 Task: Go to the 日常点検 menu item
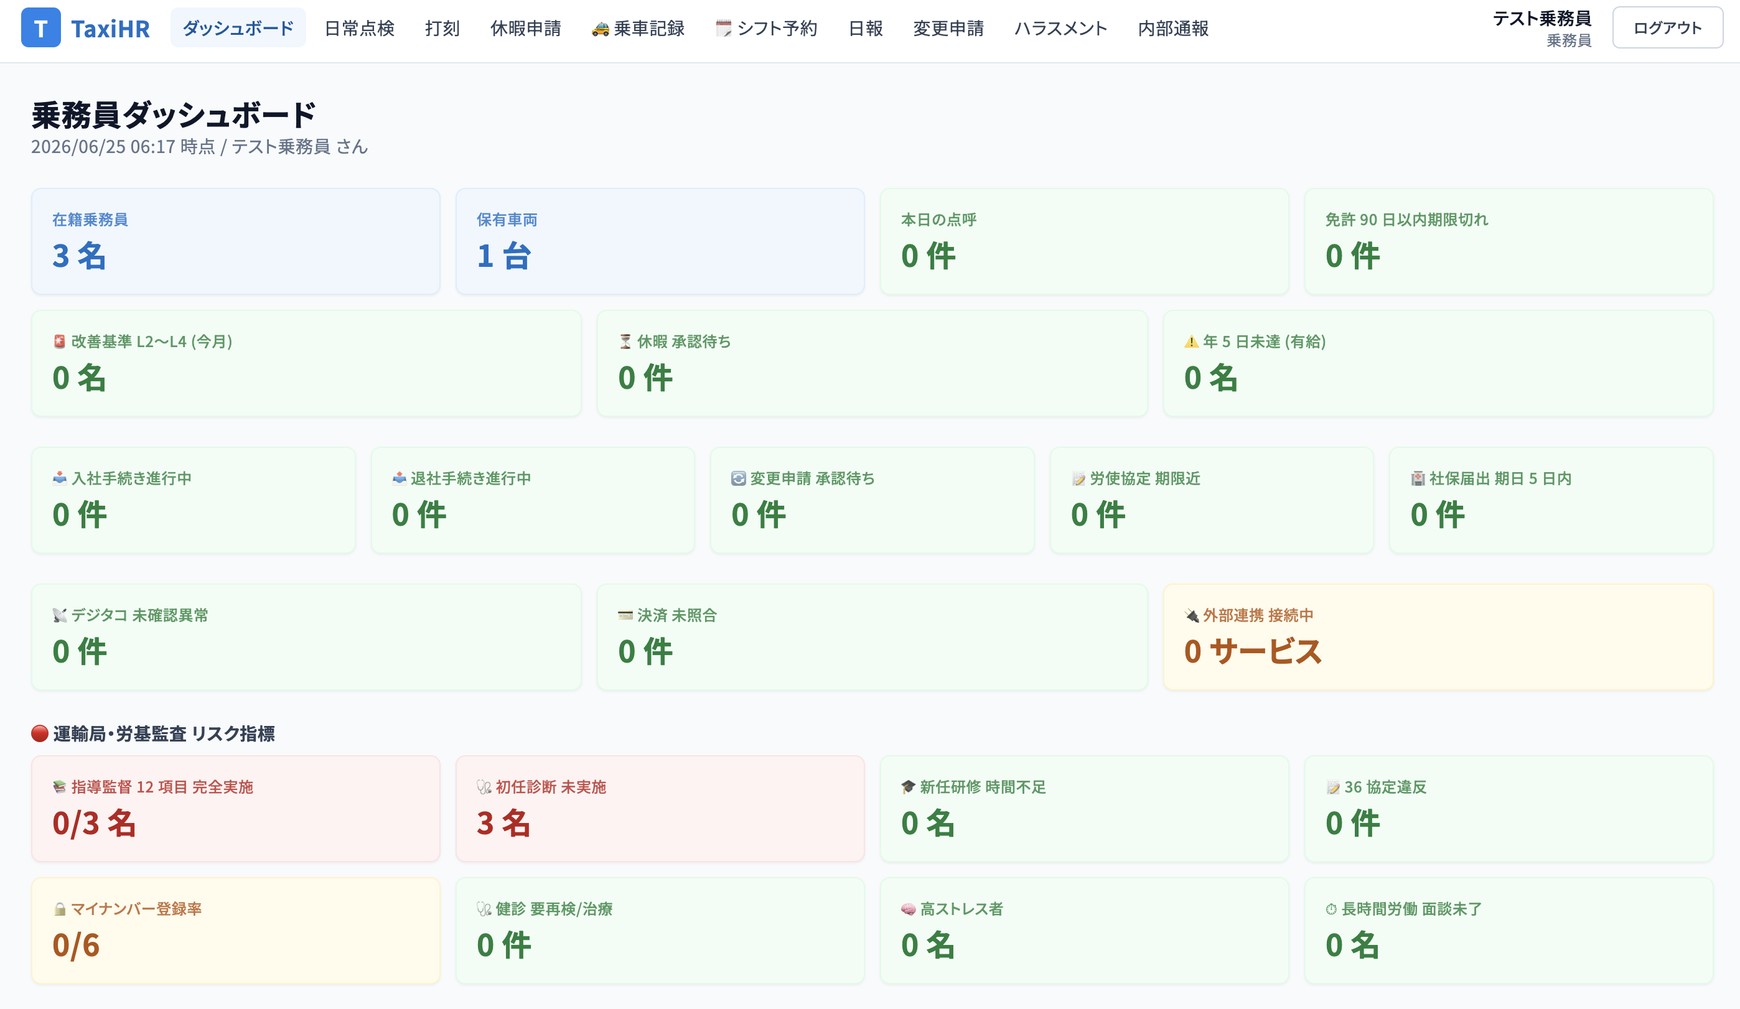(360, 28)
